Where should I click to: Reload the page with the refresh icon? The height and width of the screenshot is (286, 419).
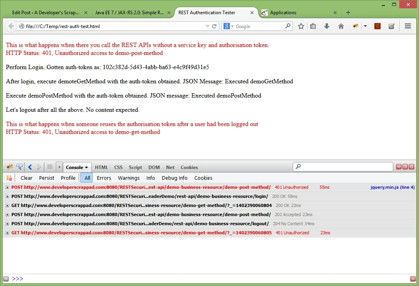click(214, 26)
